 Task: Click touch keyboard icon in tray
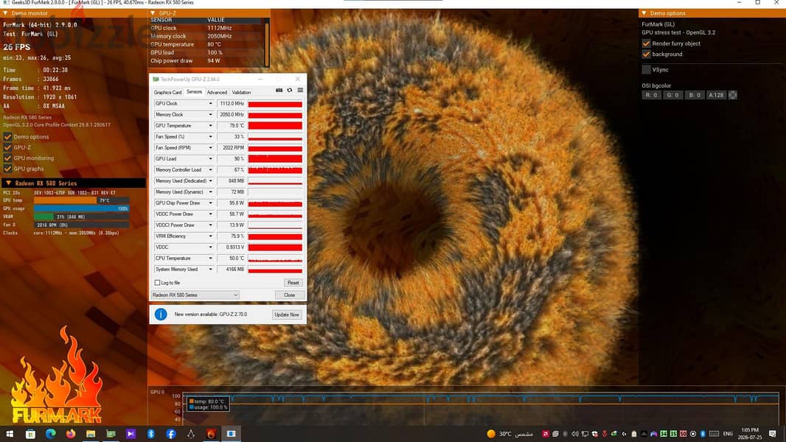pos(714,434)
